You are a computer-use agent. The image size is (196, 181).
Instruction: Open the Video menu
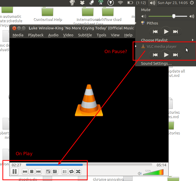(x=68, y=35)
